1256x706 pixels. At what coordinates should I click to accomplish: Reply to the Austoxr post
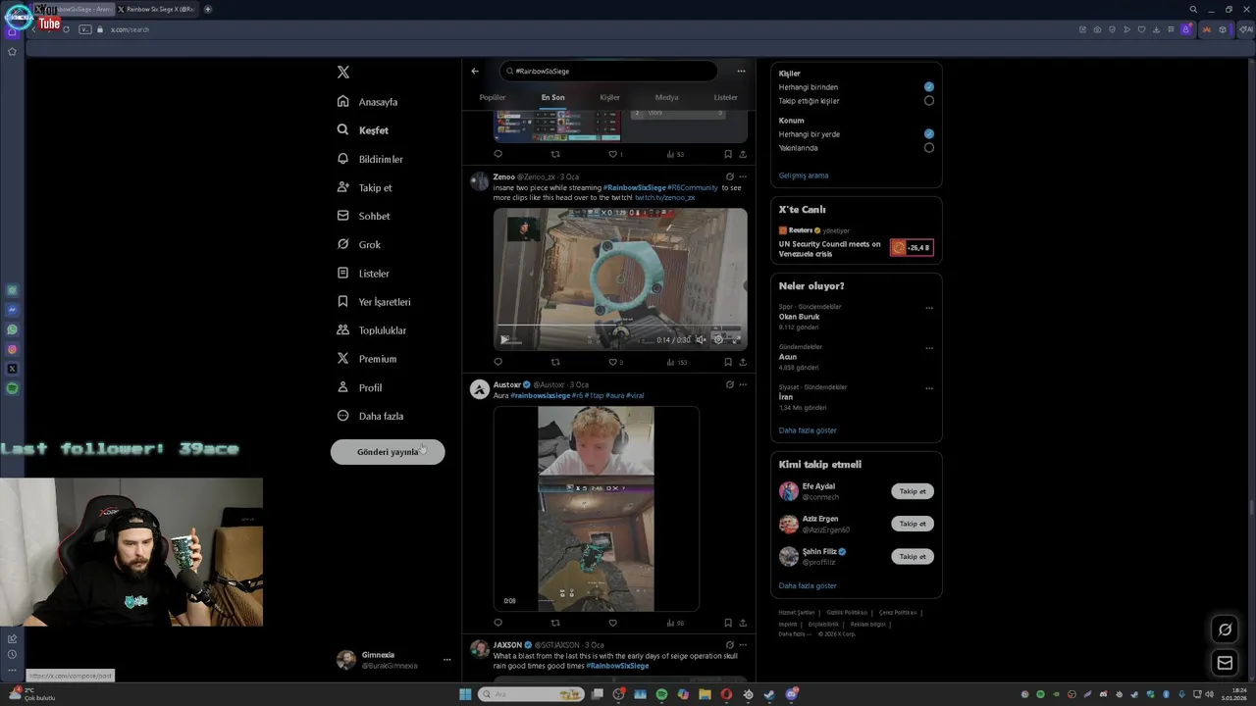click(497, 623)
